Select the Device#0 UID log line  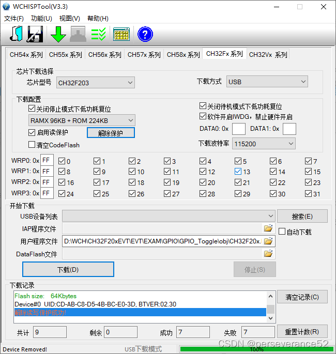click(x=95, y=304)
